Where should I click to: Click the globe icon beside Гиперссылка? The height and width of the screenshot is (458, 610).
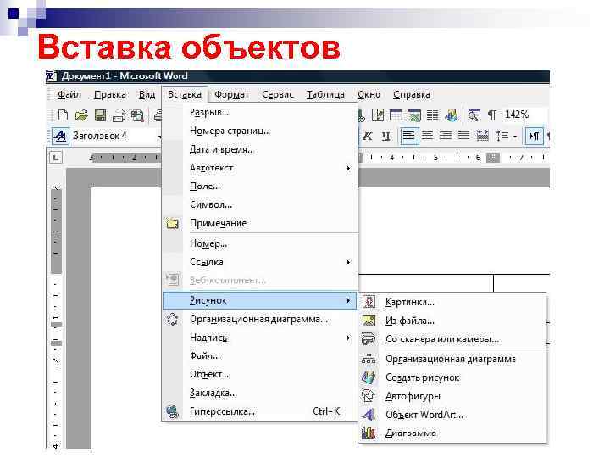pyautogui.click(x=172, y=411)
